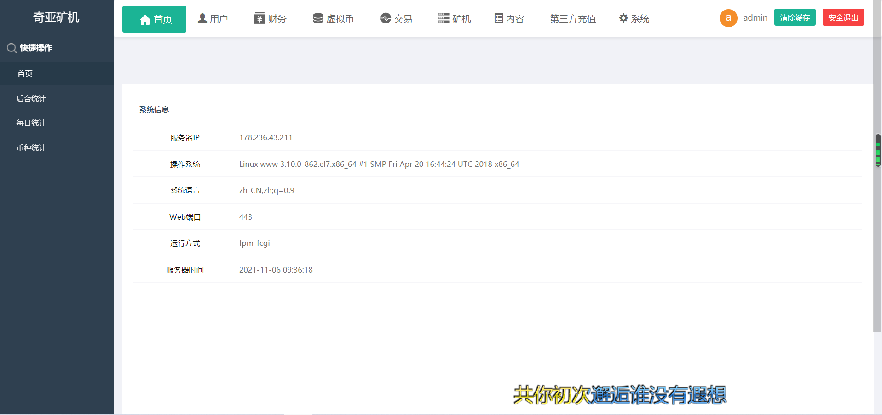Open the 第三方充值 menu
Screen dimensions: 882x415
click(573, 19)
